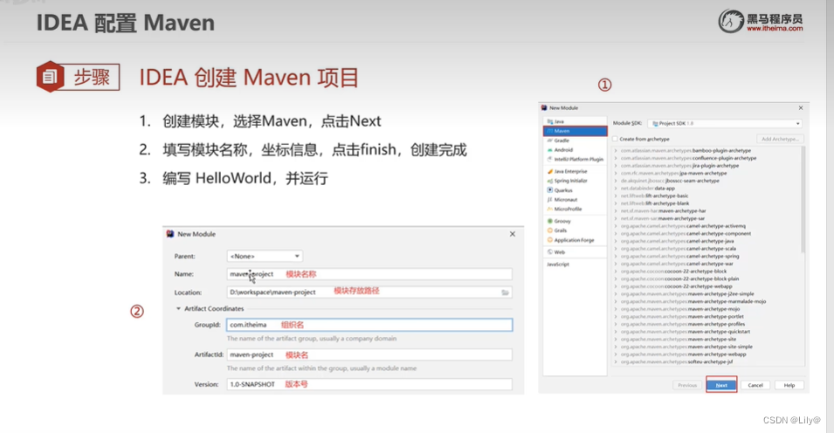Open Help from the dialog

click(x=789, y=385)
